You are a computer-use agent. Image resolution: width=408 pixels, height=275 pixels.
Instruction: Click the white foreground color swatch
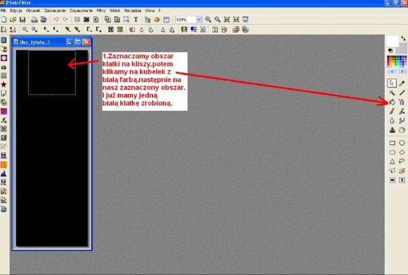coord(392,41)
